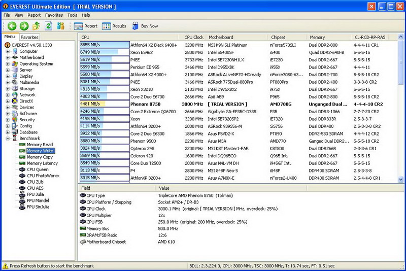Open the Help menu
This screenshot has width=406, height=271.
coord(86,15)
